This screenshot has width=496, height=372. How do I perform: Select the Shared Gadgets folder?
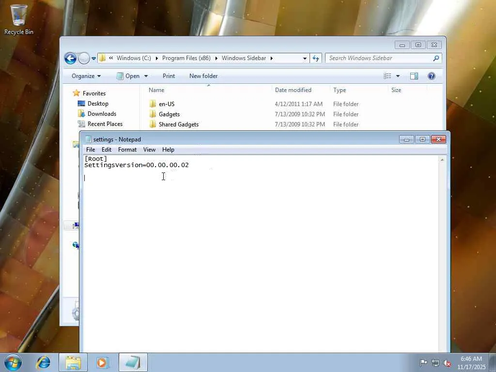point(179,124)
